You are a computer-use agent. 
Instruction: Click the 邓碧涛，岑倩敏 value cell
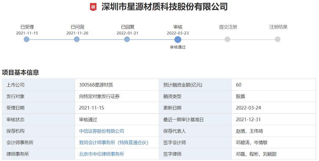[x=274, y=142]
